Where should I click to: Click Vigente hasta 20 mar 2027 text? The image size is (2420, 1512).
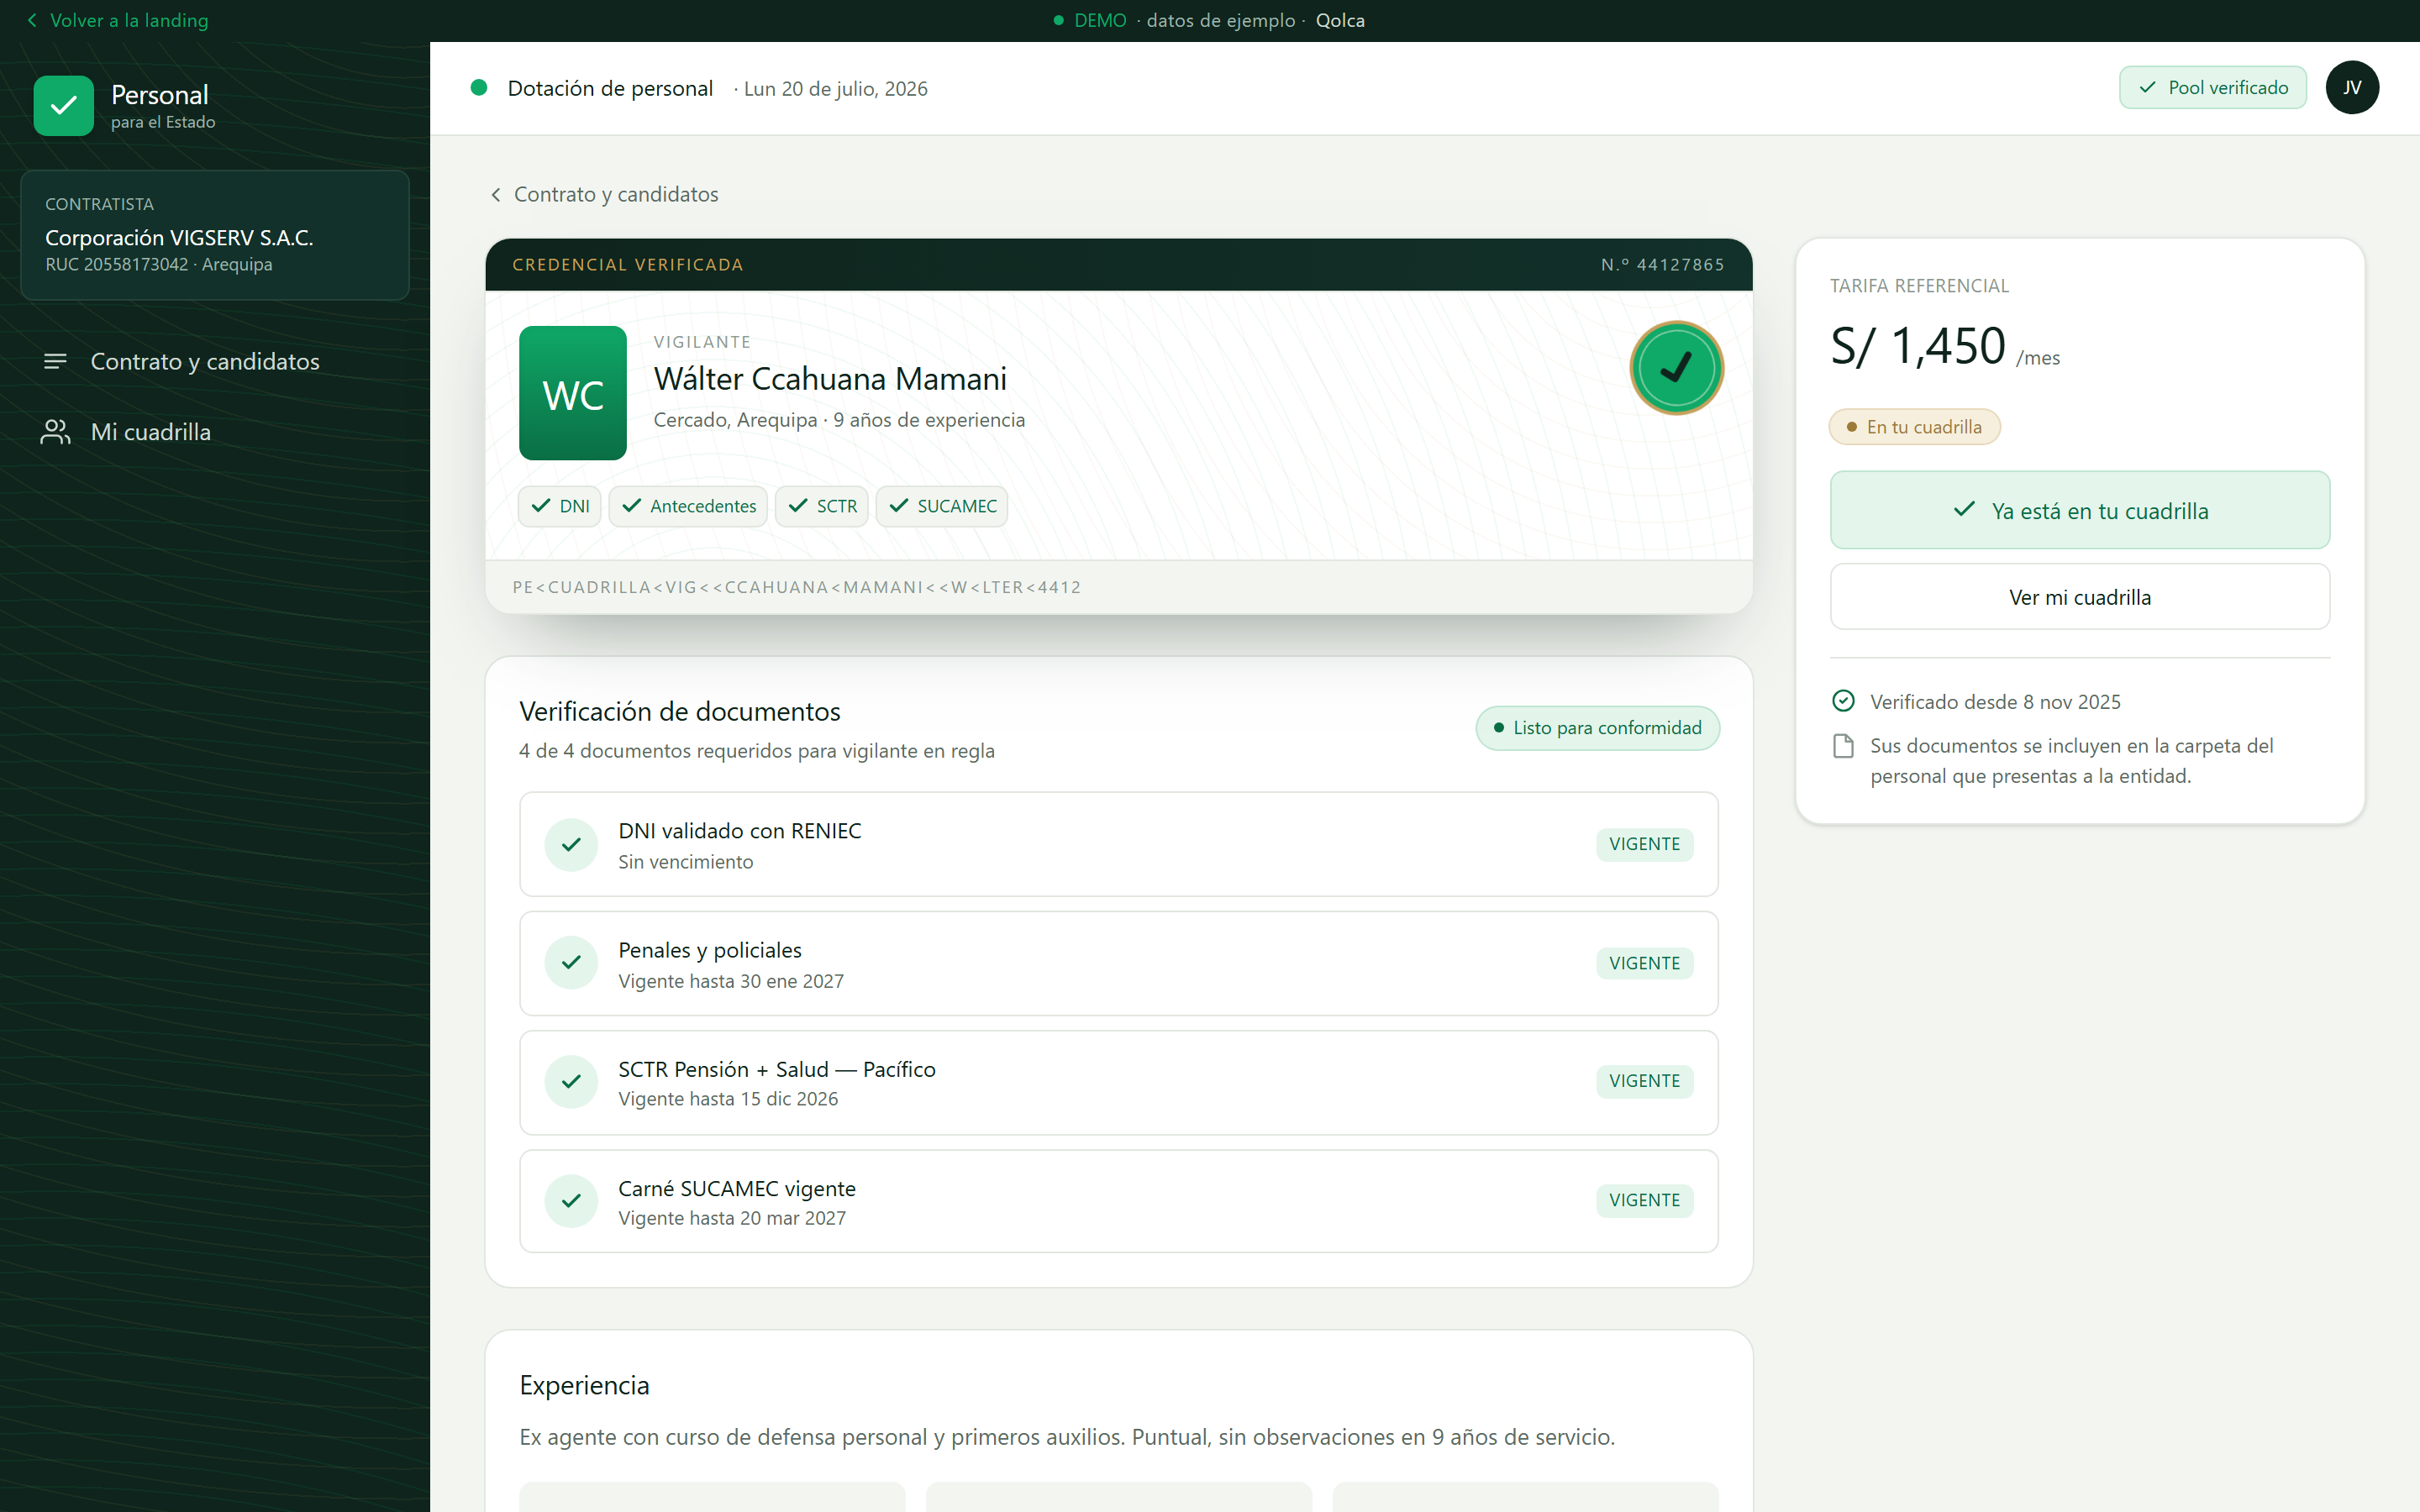click(x=732, y=1218)
